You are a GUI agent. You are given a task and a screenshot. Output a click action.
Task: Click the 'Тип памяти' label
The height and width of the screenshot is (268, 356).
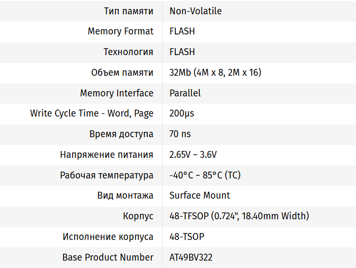pos(128,11)
